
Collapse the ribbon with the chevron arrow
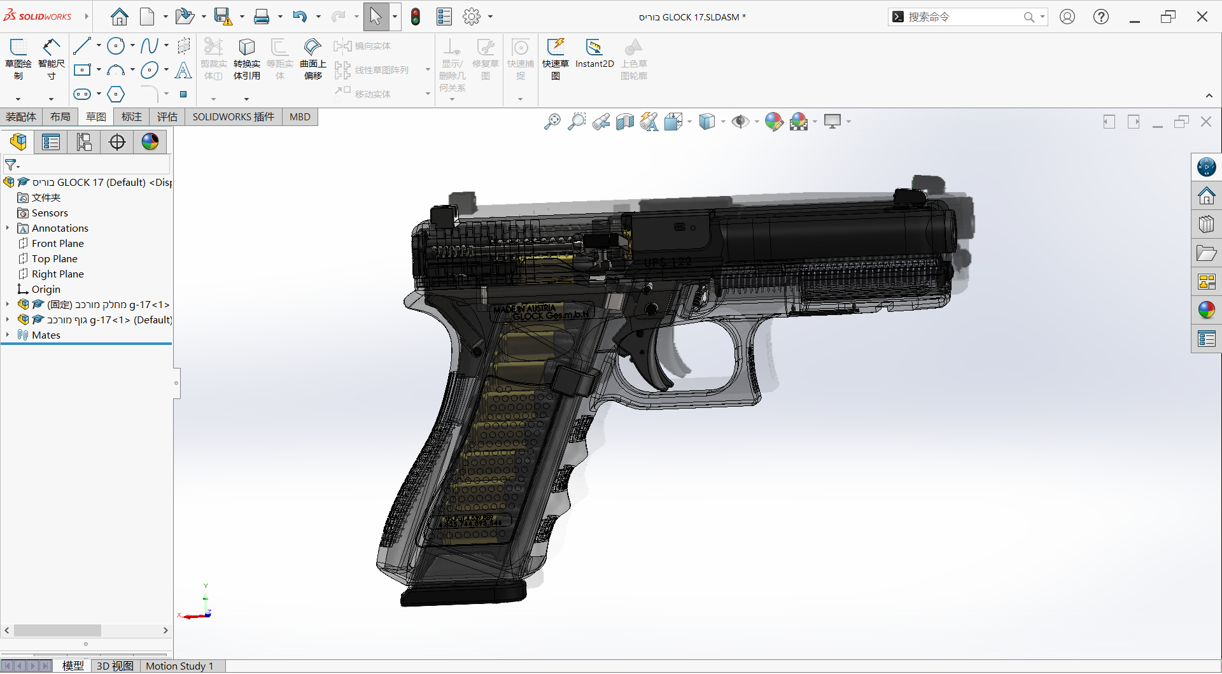coord(1209,95)
